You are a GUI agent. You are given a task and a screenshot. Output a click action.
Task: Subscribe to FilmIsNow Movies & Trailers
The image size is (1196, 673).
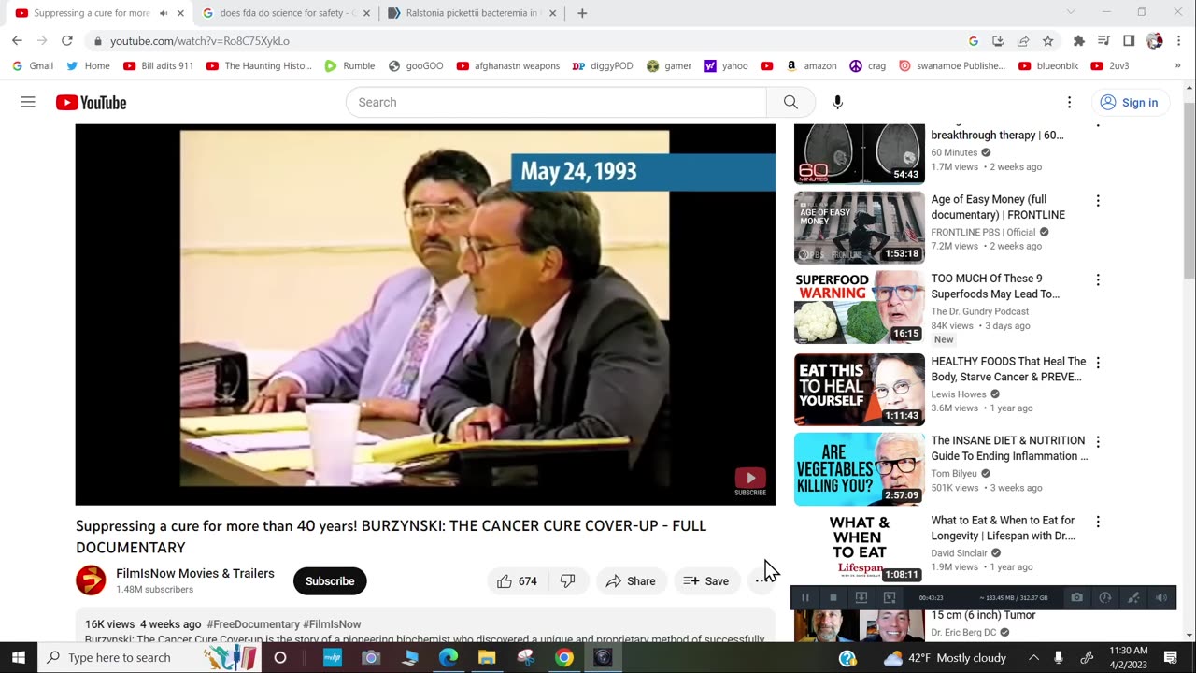tap(330, 580)
